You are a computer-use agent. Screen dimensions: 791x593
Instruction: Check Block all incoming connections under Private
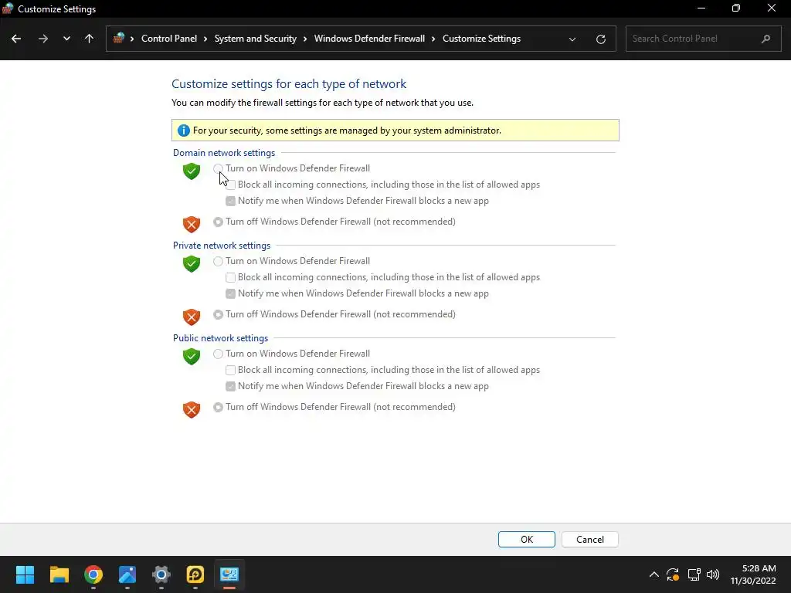click(230, 277)
